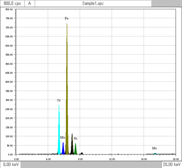The image size is (182, 168).
Task: Click the 800.00 y-axis label
Action: pyautogui.click(x=9, y=9)
